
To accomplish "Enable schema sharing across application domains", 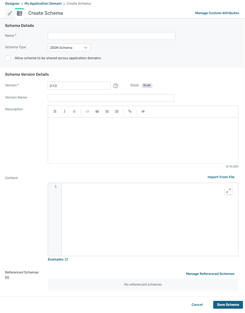I will click(x=8, y=58).
